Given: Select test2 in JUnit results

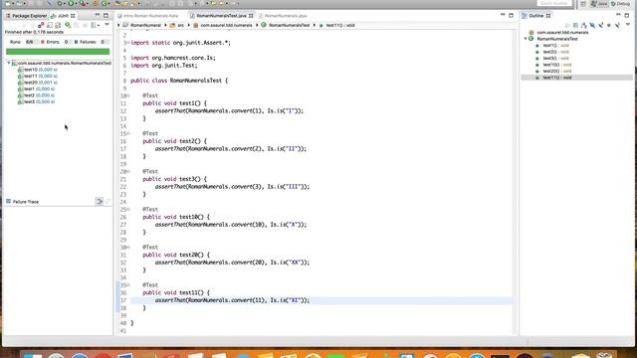Looking at the screenshot, I should (36, 95).
